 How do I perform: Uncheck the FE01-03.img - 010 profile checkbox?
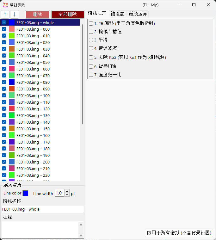4,36
